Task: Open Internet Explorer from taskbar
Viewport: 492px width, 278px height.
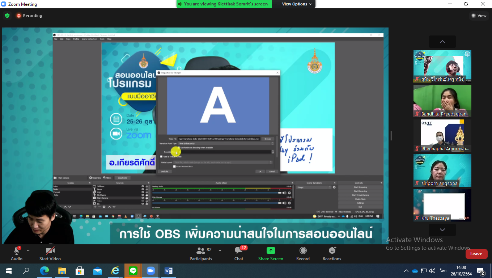Action: 115,271
